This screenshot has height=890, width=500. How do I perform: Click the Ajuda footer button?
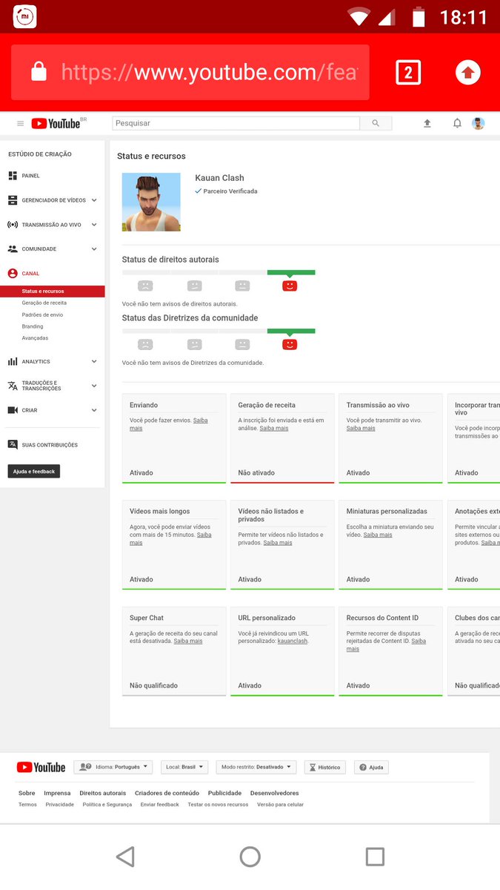[x=371, y=767]
